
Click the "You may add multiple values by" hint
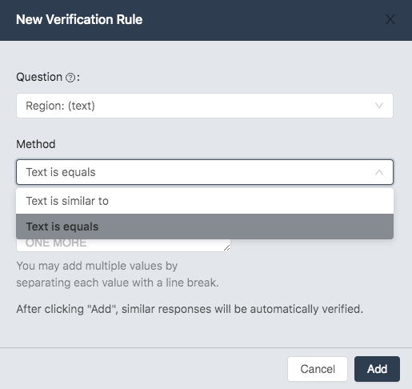pos(97,266)
